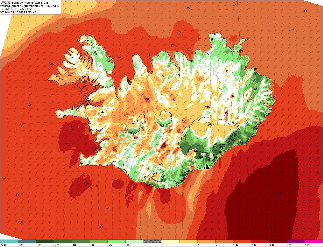Screen dimensions: 323x247
Task: Select the -100 to -50 green legend swatch
Action: 80,241
